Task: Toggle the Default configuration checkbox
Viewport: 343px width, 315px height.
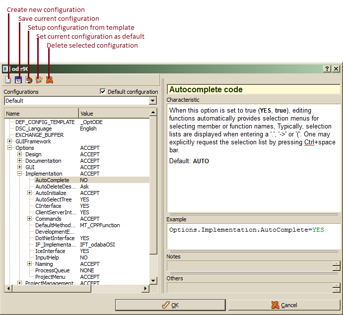Action: coord(103,92)
